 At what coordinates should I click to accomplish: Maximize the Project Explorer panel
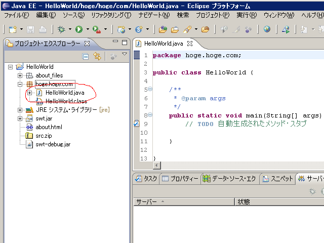(x=125, y=43)
